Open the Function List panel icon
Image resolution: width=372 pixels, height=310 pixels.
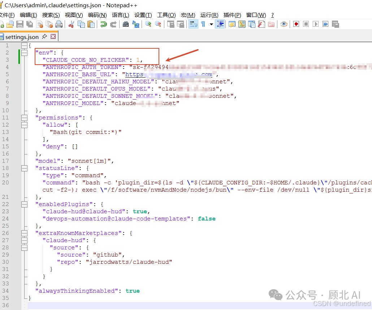pyautogui.click(x=261, y=24)
